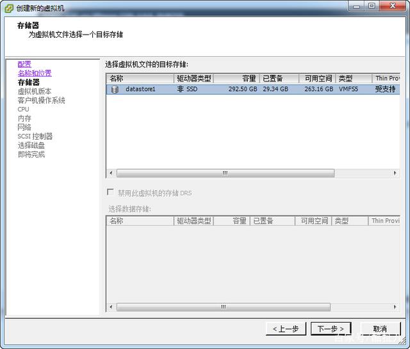This screenshot has width=410, height=349.
Task: Click the 选择磁盘 step in sidebar
Action: pyautogui.click(x=31, y=145)
